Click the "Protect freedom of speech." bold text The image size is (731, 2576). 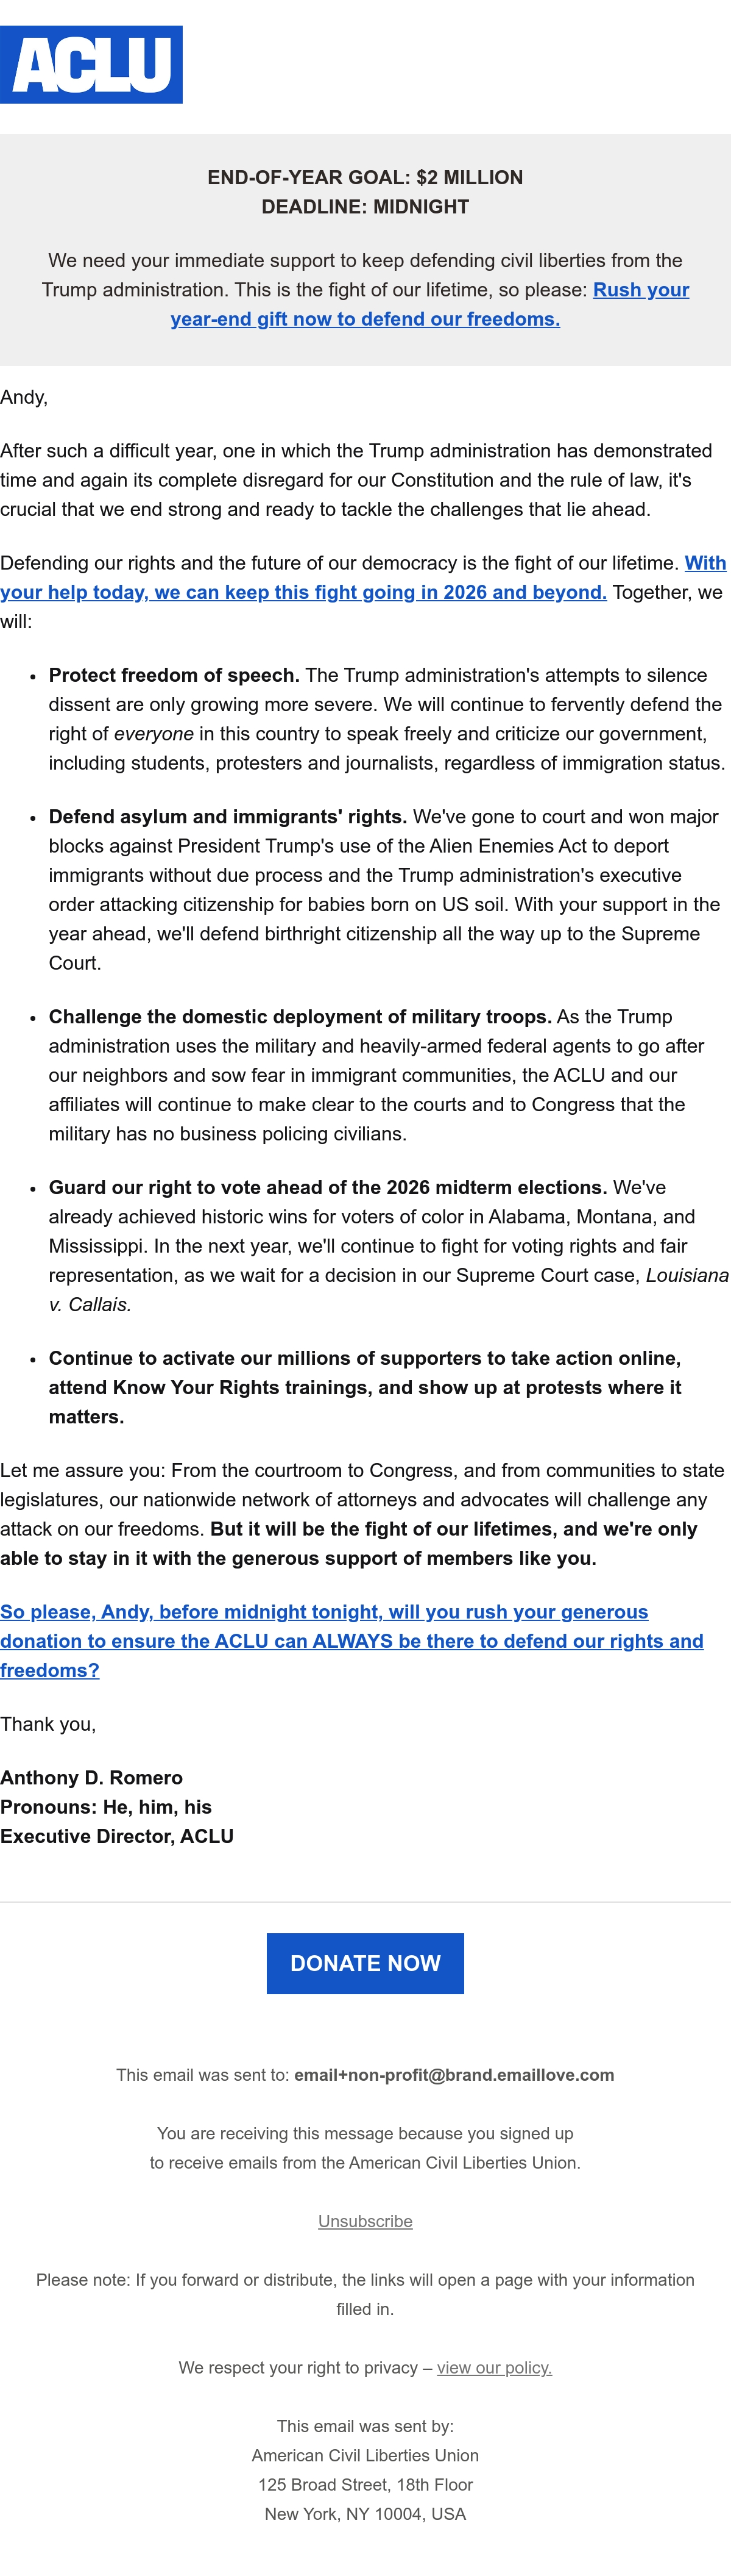click(174, 675)
